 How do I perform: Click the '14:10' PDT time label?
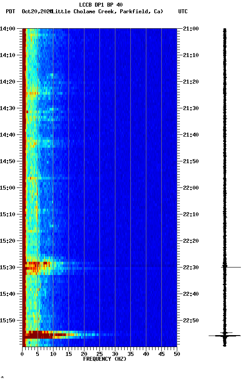tap(8, 55)
